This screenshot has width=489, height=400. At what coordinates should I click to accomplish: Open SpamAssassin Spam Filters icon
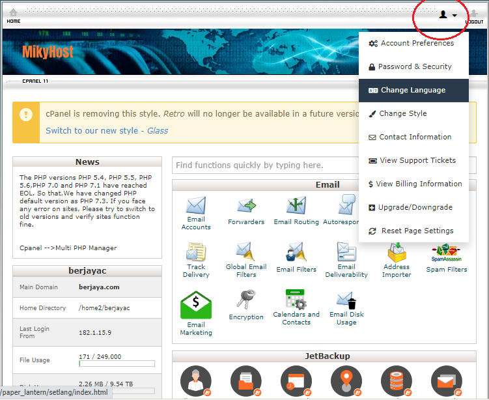(447, 253)
